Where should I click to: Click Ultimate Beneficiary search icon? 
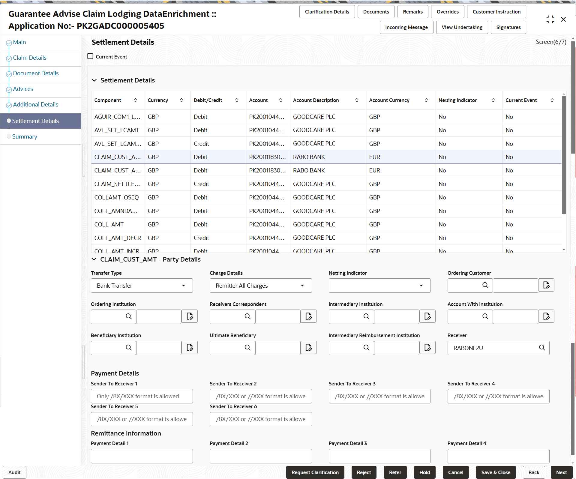[x=247, y=348]
